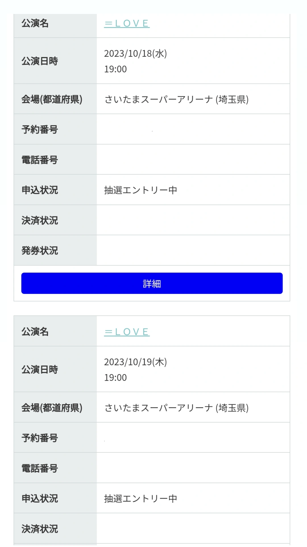This screenshot has height=547, width=307.
Task: Click the 発券状況 label above the 詳細 button
Action: click(40, 251)
